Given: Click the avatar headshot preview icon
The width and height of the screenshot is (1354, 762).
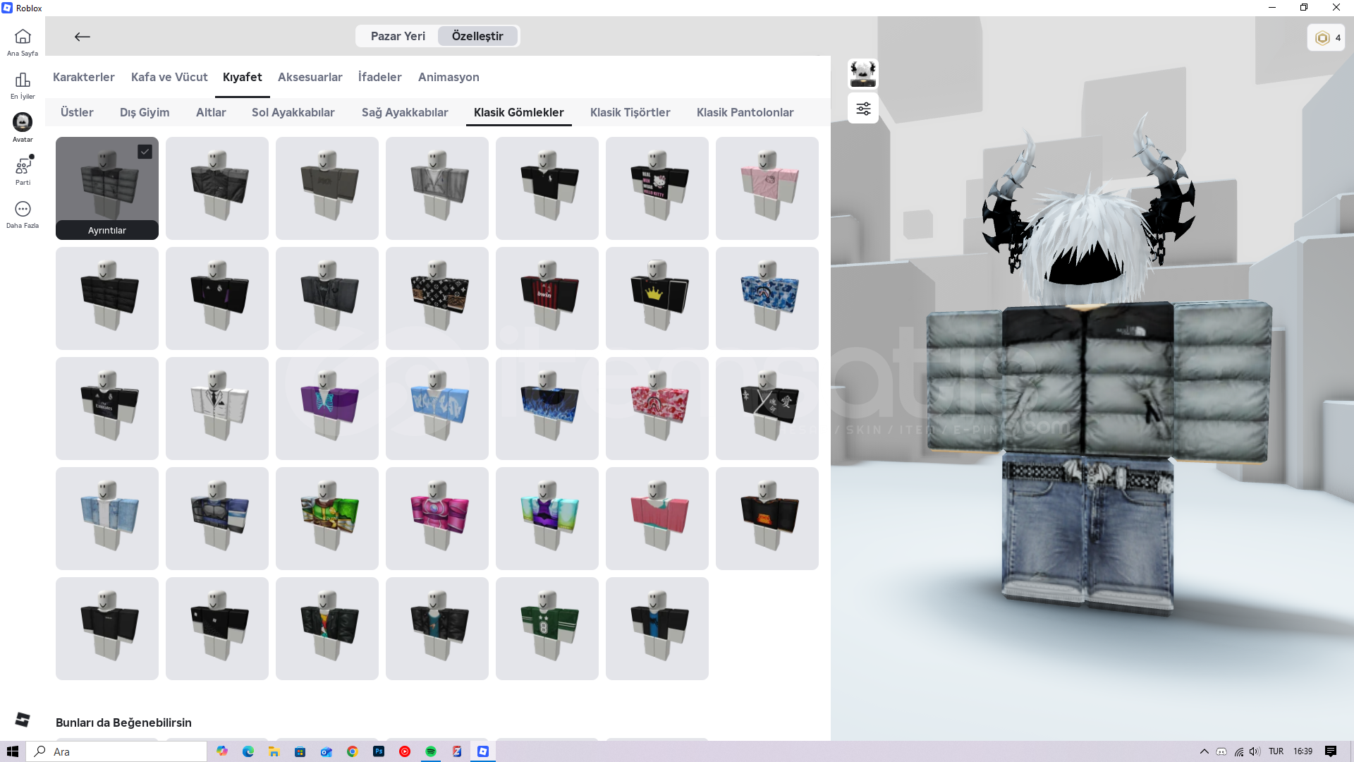Looking at the screenshot, I should (863, 73).
